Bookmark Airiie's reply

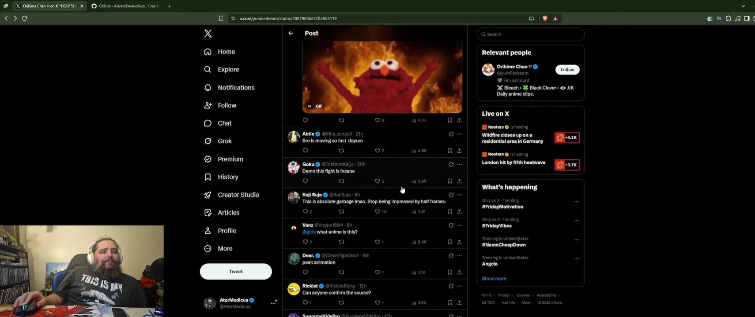click(x=450, y=151)
